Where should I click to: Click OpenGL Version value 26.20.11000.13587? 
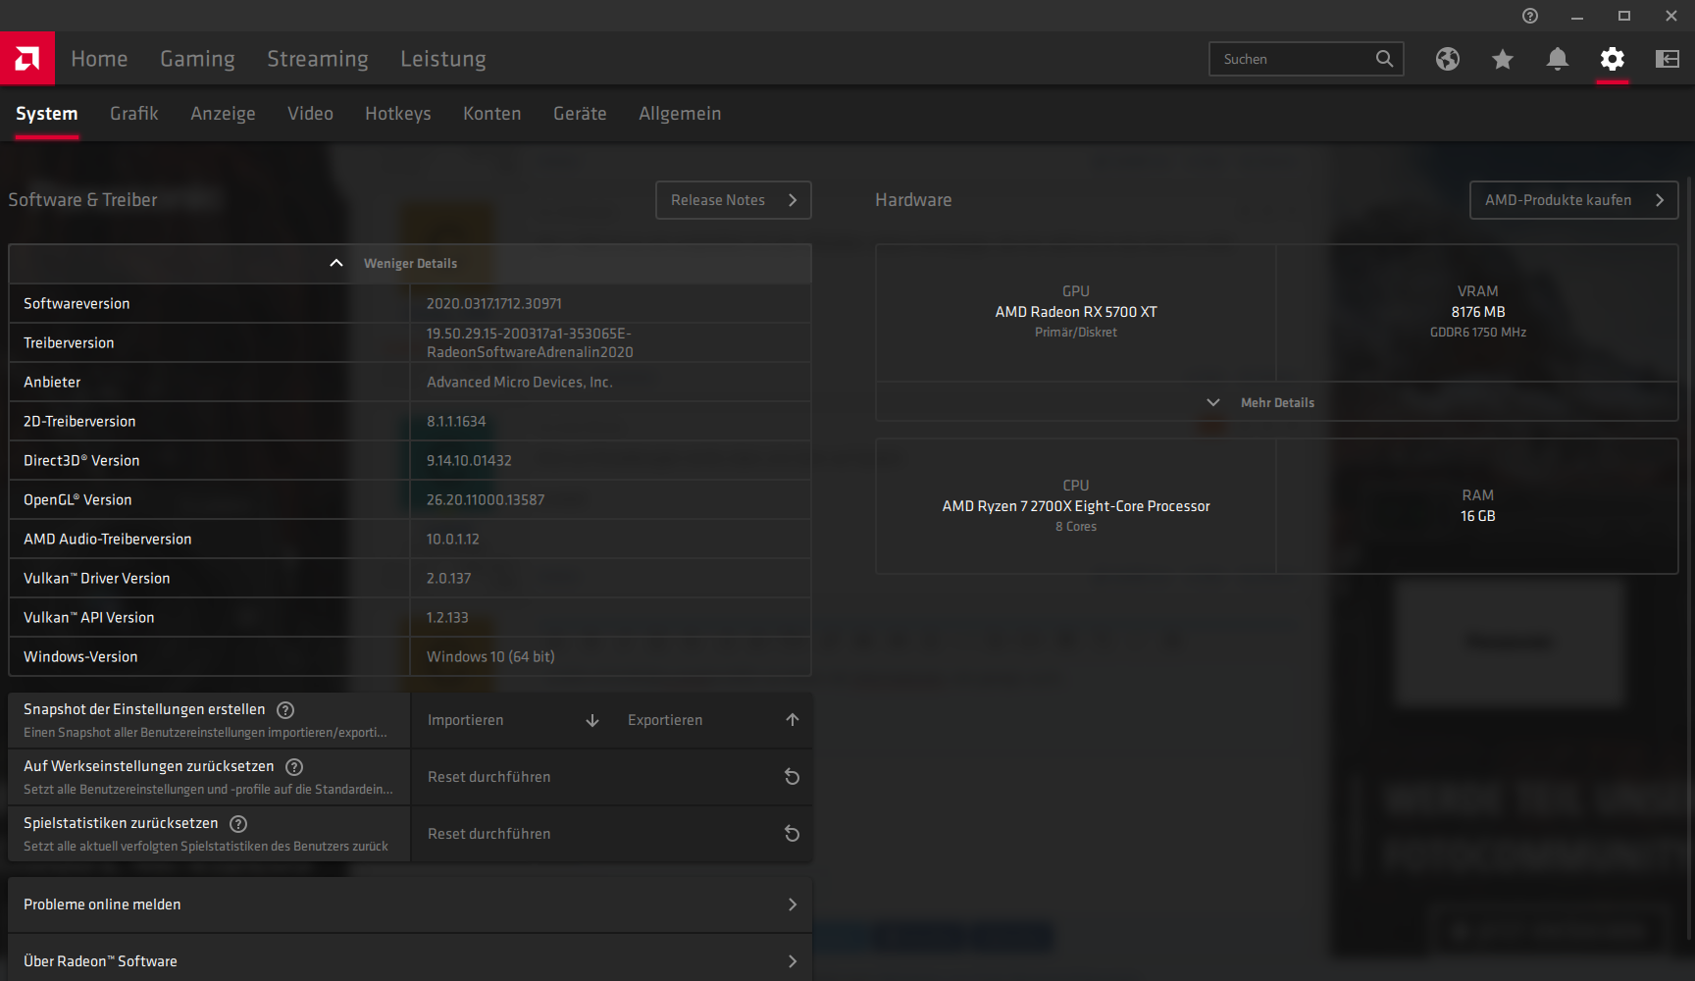click(486, 500)
